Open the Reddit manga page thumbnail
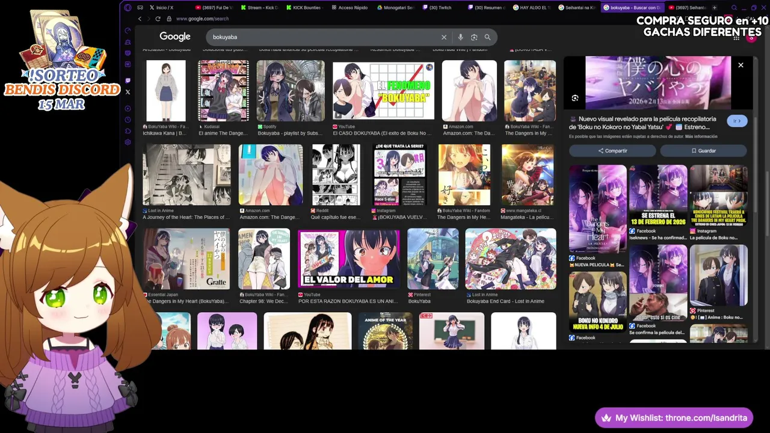Screen dimensions: 770x433 tap(336, 174)
